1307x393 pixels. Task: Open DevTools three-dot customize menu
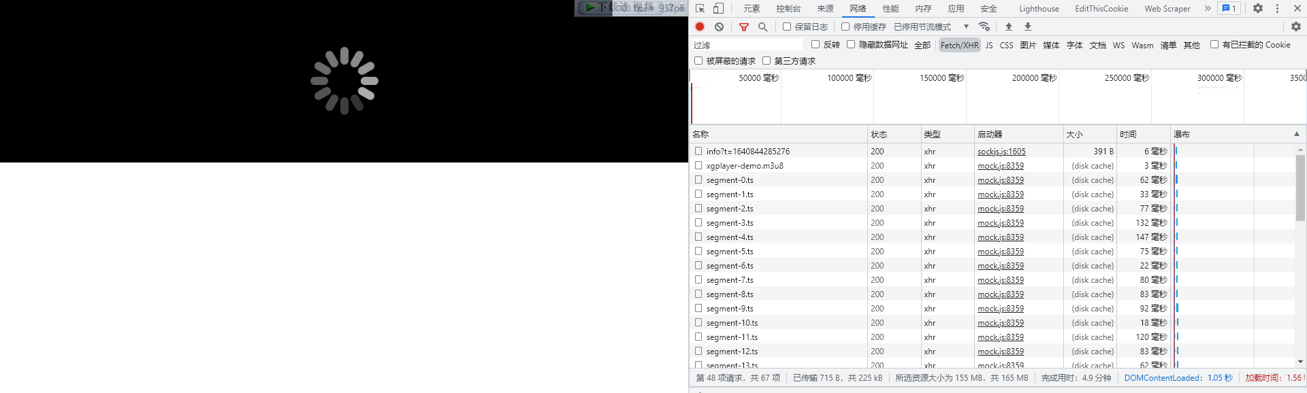pos(1277,8)
